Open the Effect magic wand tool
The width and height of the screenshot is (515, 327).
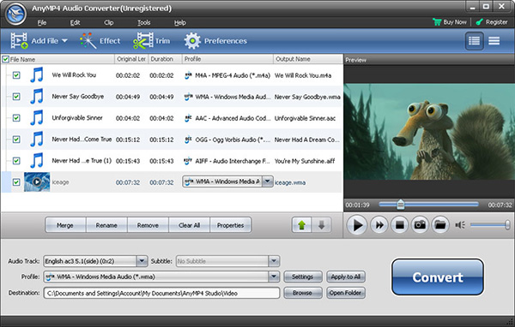point(88,41)
